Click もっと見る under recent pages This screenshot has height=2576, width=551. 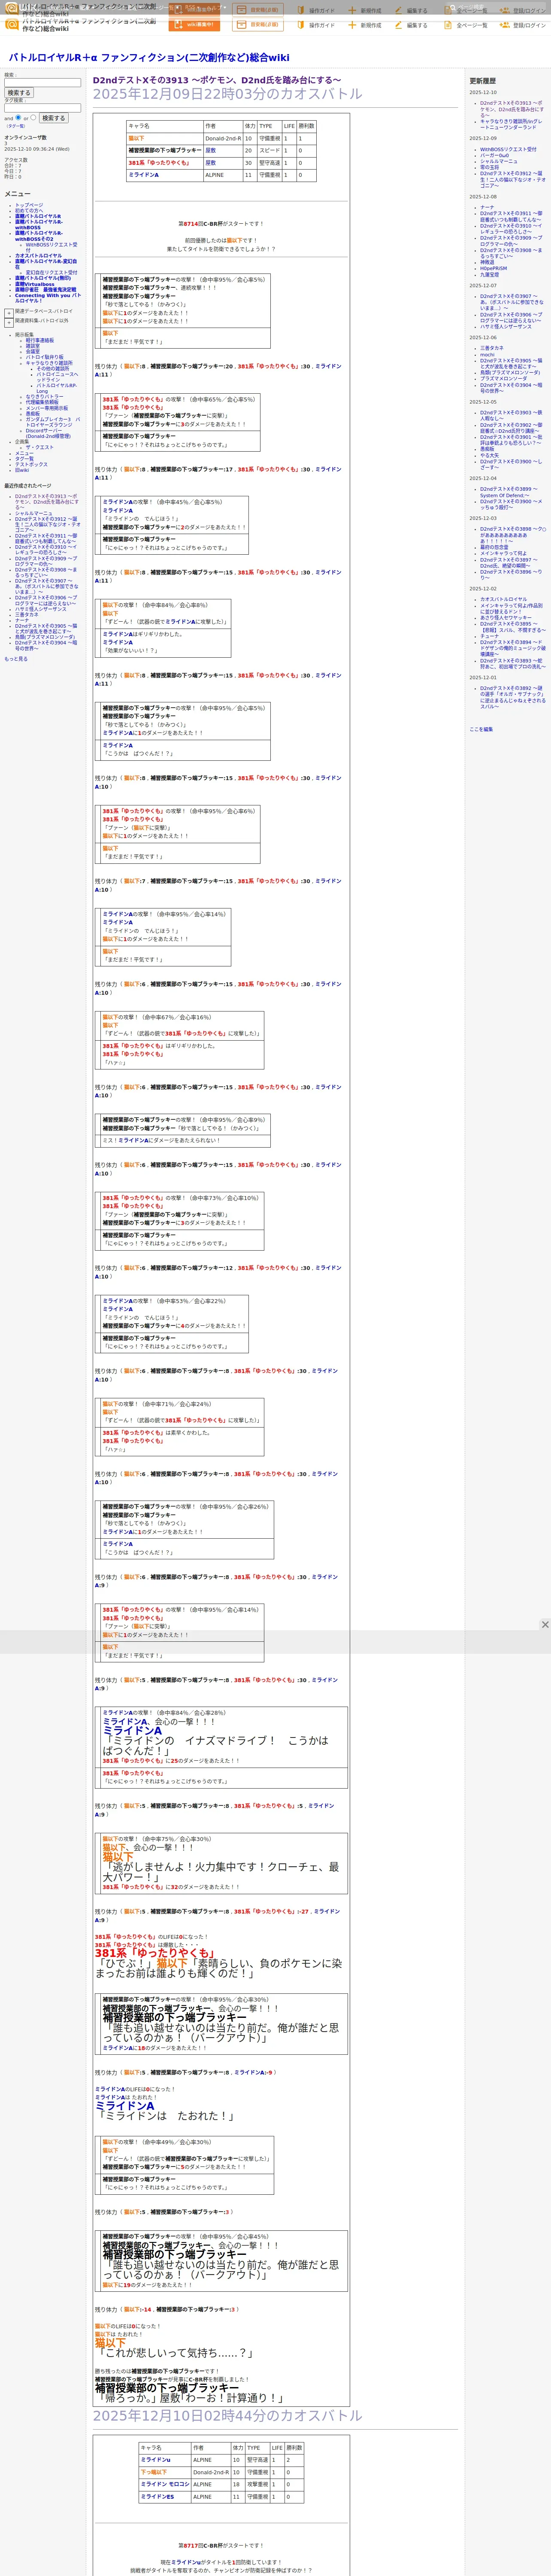point(16,658)
